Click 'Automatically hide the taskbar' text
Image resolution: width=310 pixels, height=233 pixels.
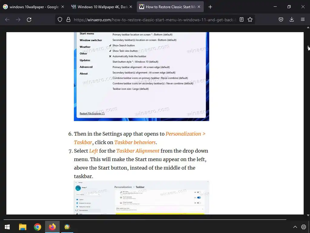[129, 56]
